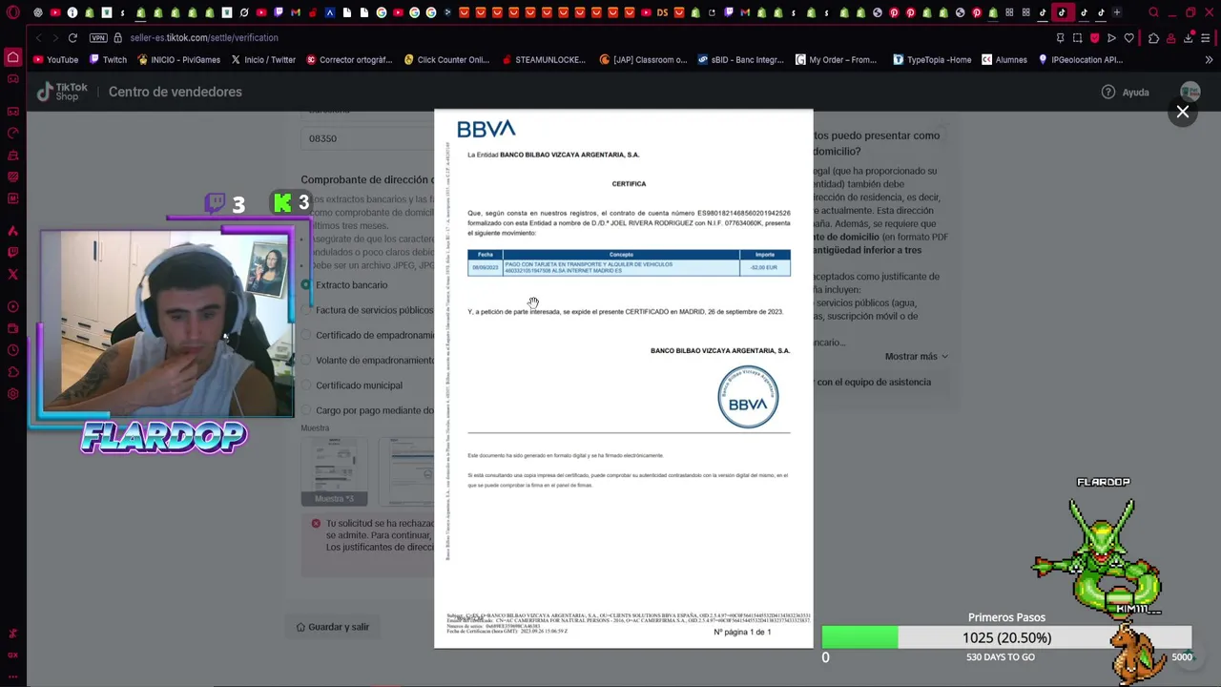Go back to the previous page
Viewport: 1221px width, 687px height.
click(38, 38)
